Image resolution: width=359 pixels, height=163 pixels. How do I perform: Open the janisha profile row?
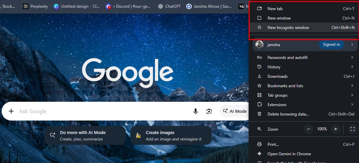coord(305,44)
